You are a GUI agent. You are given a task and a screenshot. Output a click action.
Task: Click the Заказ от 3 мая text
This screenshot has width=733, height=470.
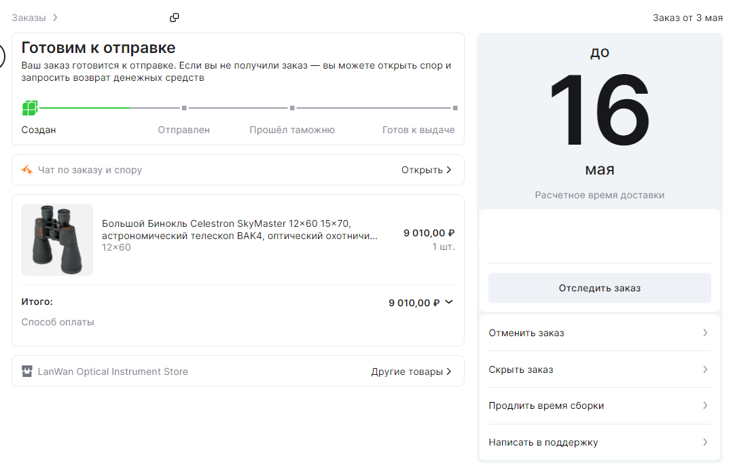click(687, 18)
